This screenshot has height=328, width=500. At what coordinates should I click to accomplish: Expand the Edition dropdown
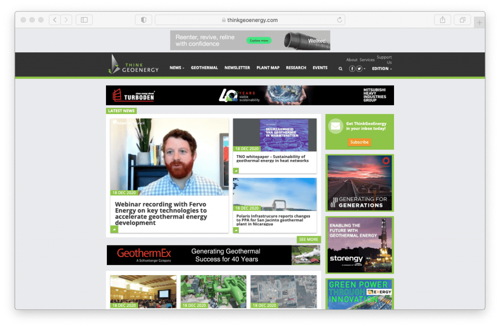point(382,69)
